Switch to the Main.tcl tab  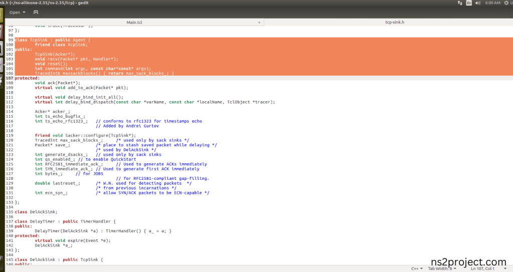134,22
